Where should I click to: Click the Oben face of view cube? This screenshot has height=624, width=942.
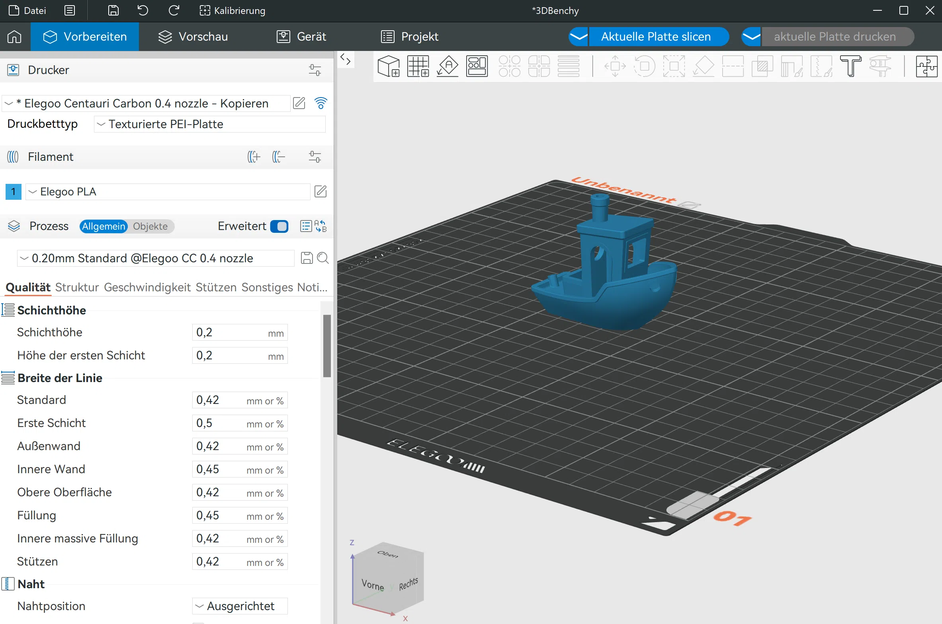388,554
